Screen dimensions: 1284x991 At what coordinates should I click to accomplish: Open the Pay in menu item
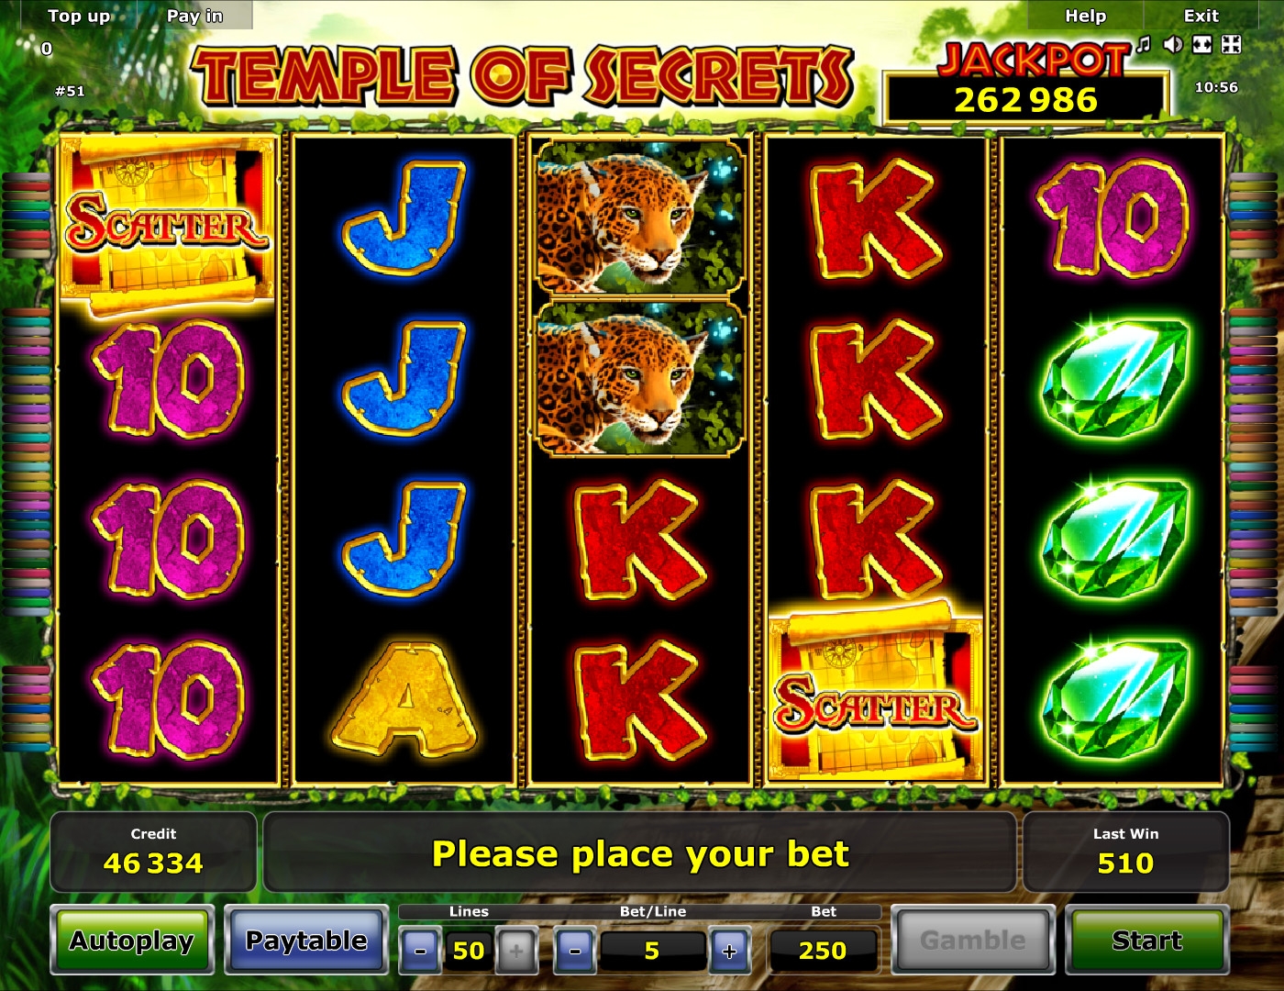[x=194, y=16]
